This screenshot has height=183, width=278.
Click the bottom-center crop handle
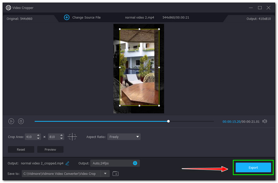coord(139,106)
